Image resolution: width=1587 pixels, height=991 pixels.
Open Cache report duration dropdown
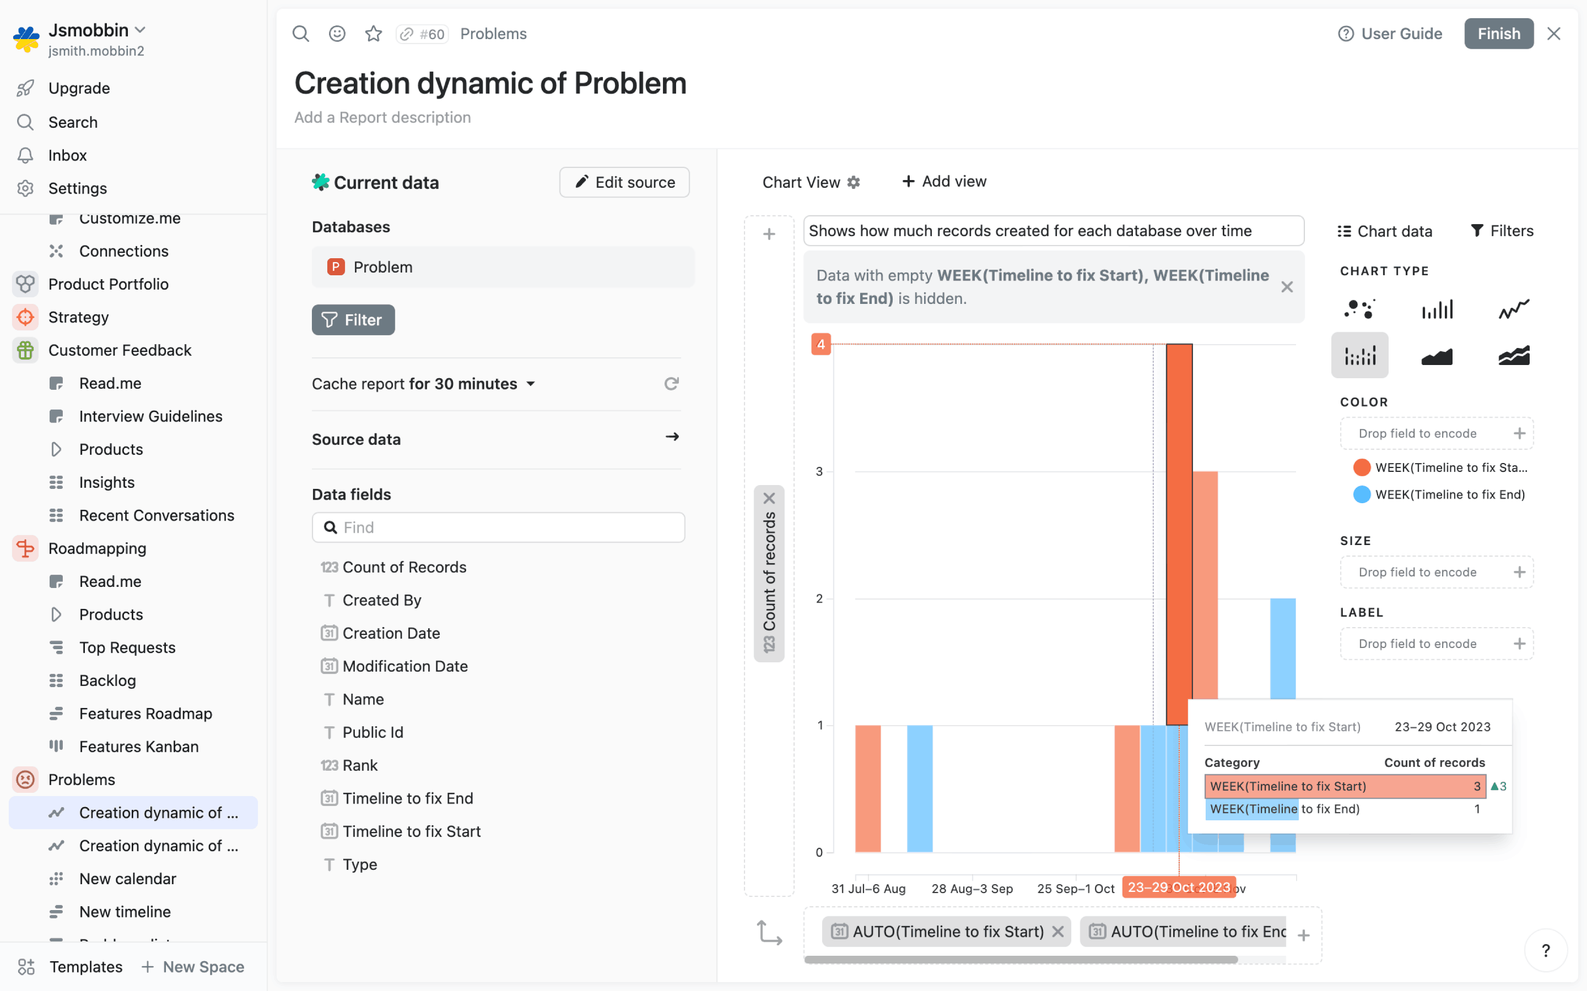point(531,383)
